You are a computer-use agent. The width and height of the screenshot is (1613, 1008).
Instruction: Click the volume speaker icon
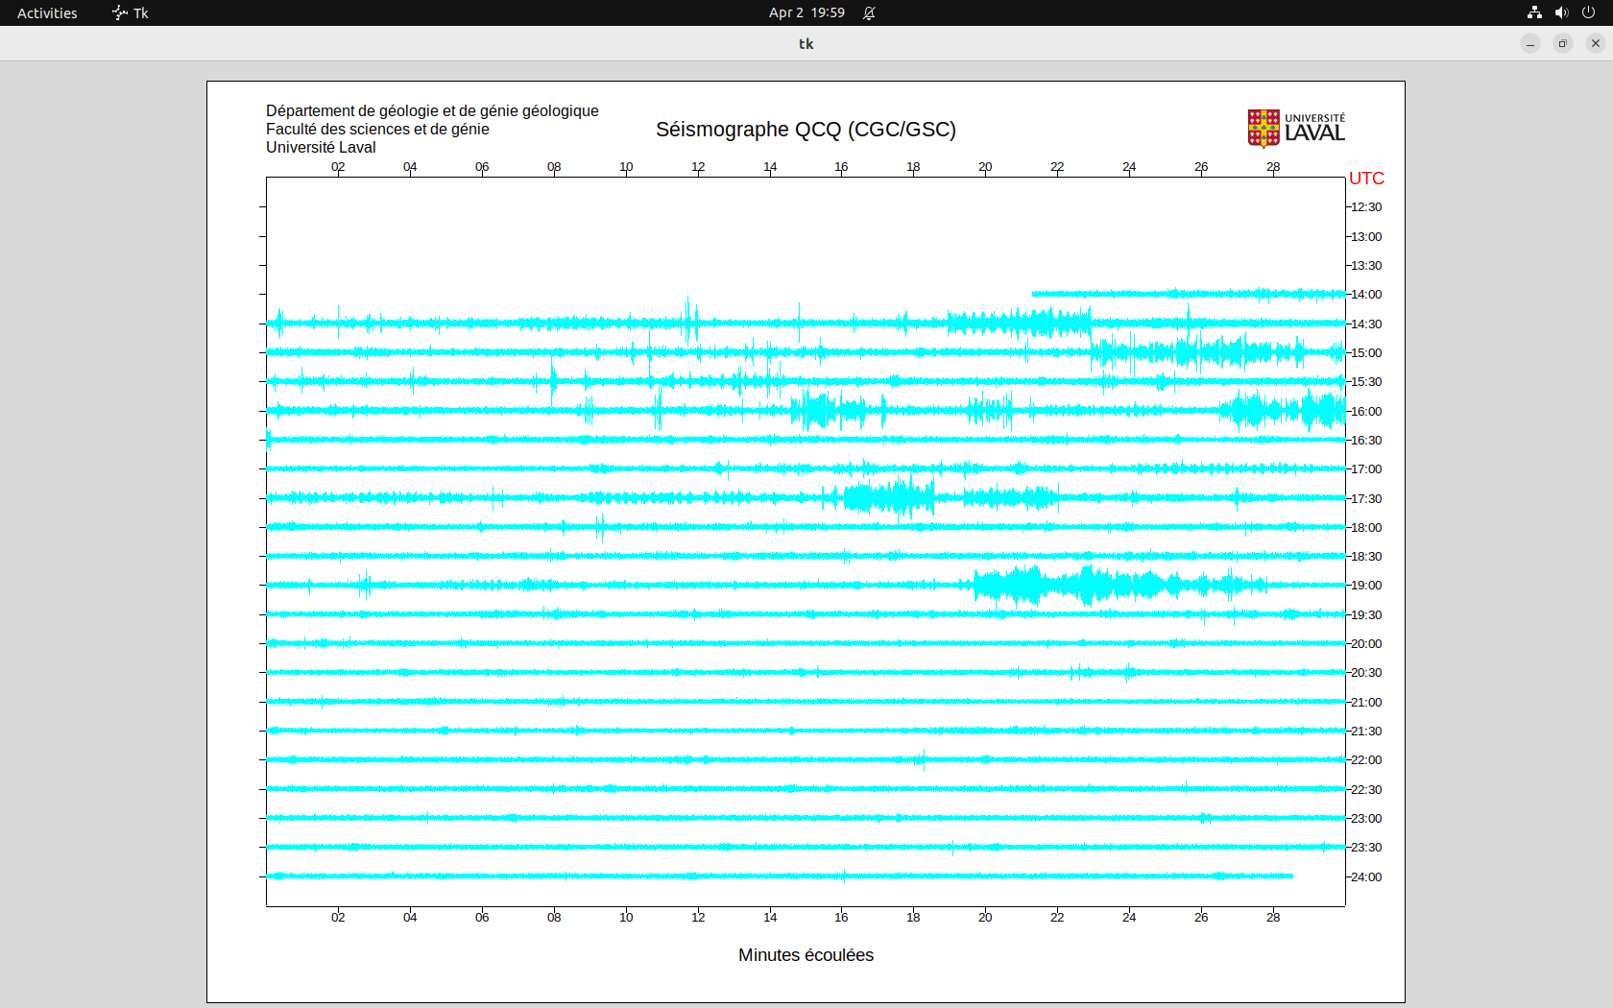point(1561,12)
